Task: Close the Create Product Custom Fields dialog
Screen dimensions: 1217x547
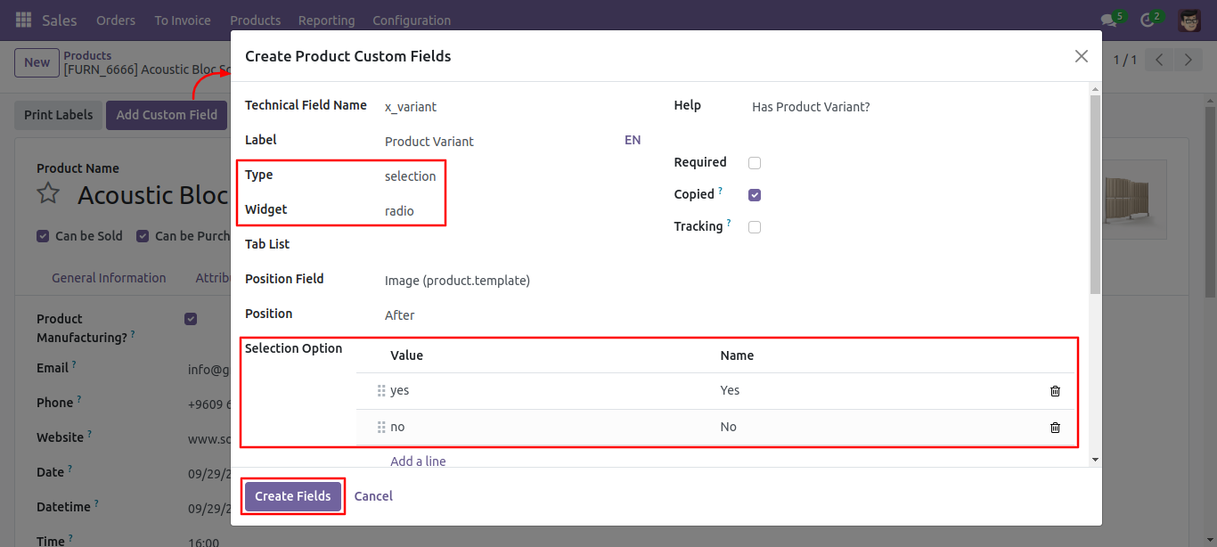Action: (x=1082, y=56)
